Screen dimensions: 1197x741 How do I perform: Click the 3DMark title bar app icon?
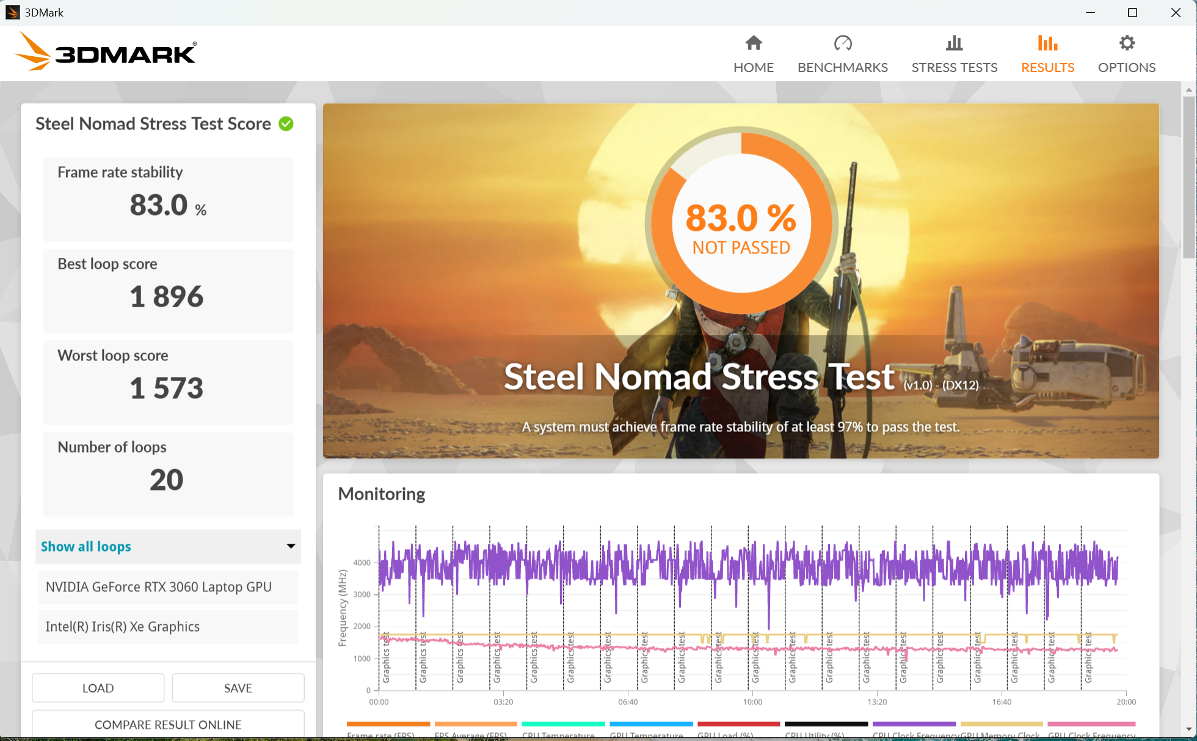tap(12, 12)
